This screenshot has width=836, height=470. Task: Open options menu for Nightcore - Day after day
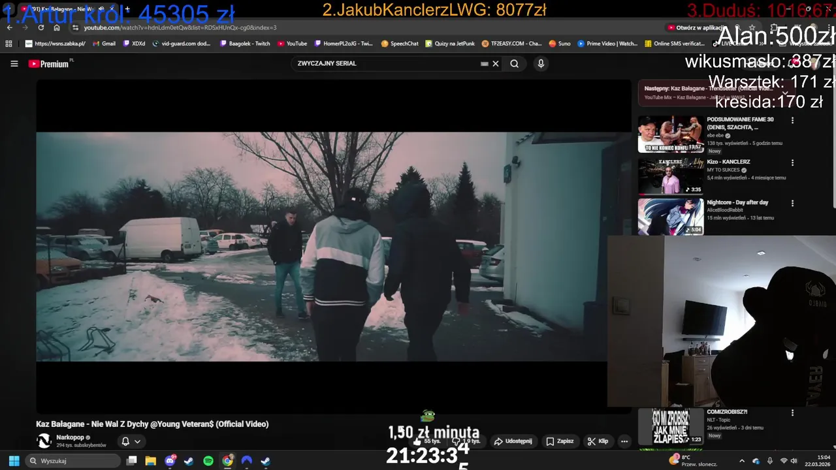click(x=792, y=203)
